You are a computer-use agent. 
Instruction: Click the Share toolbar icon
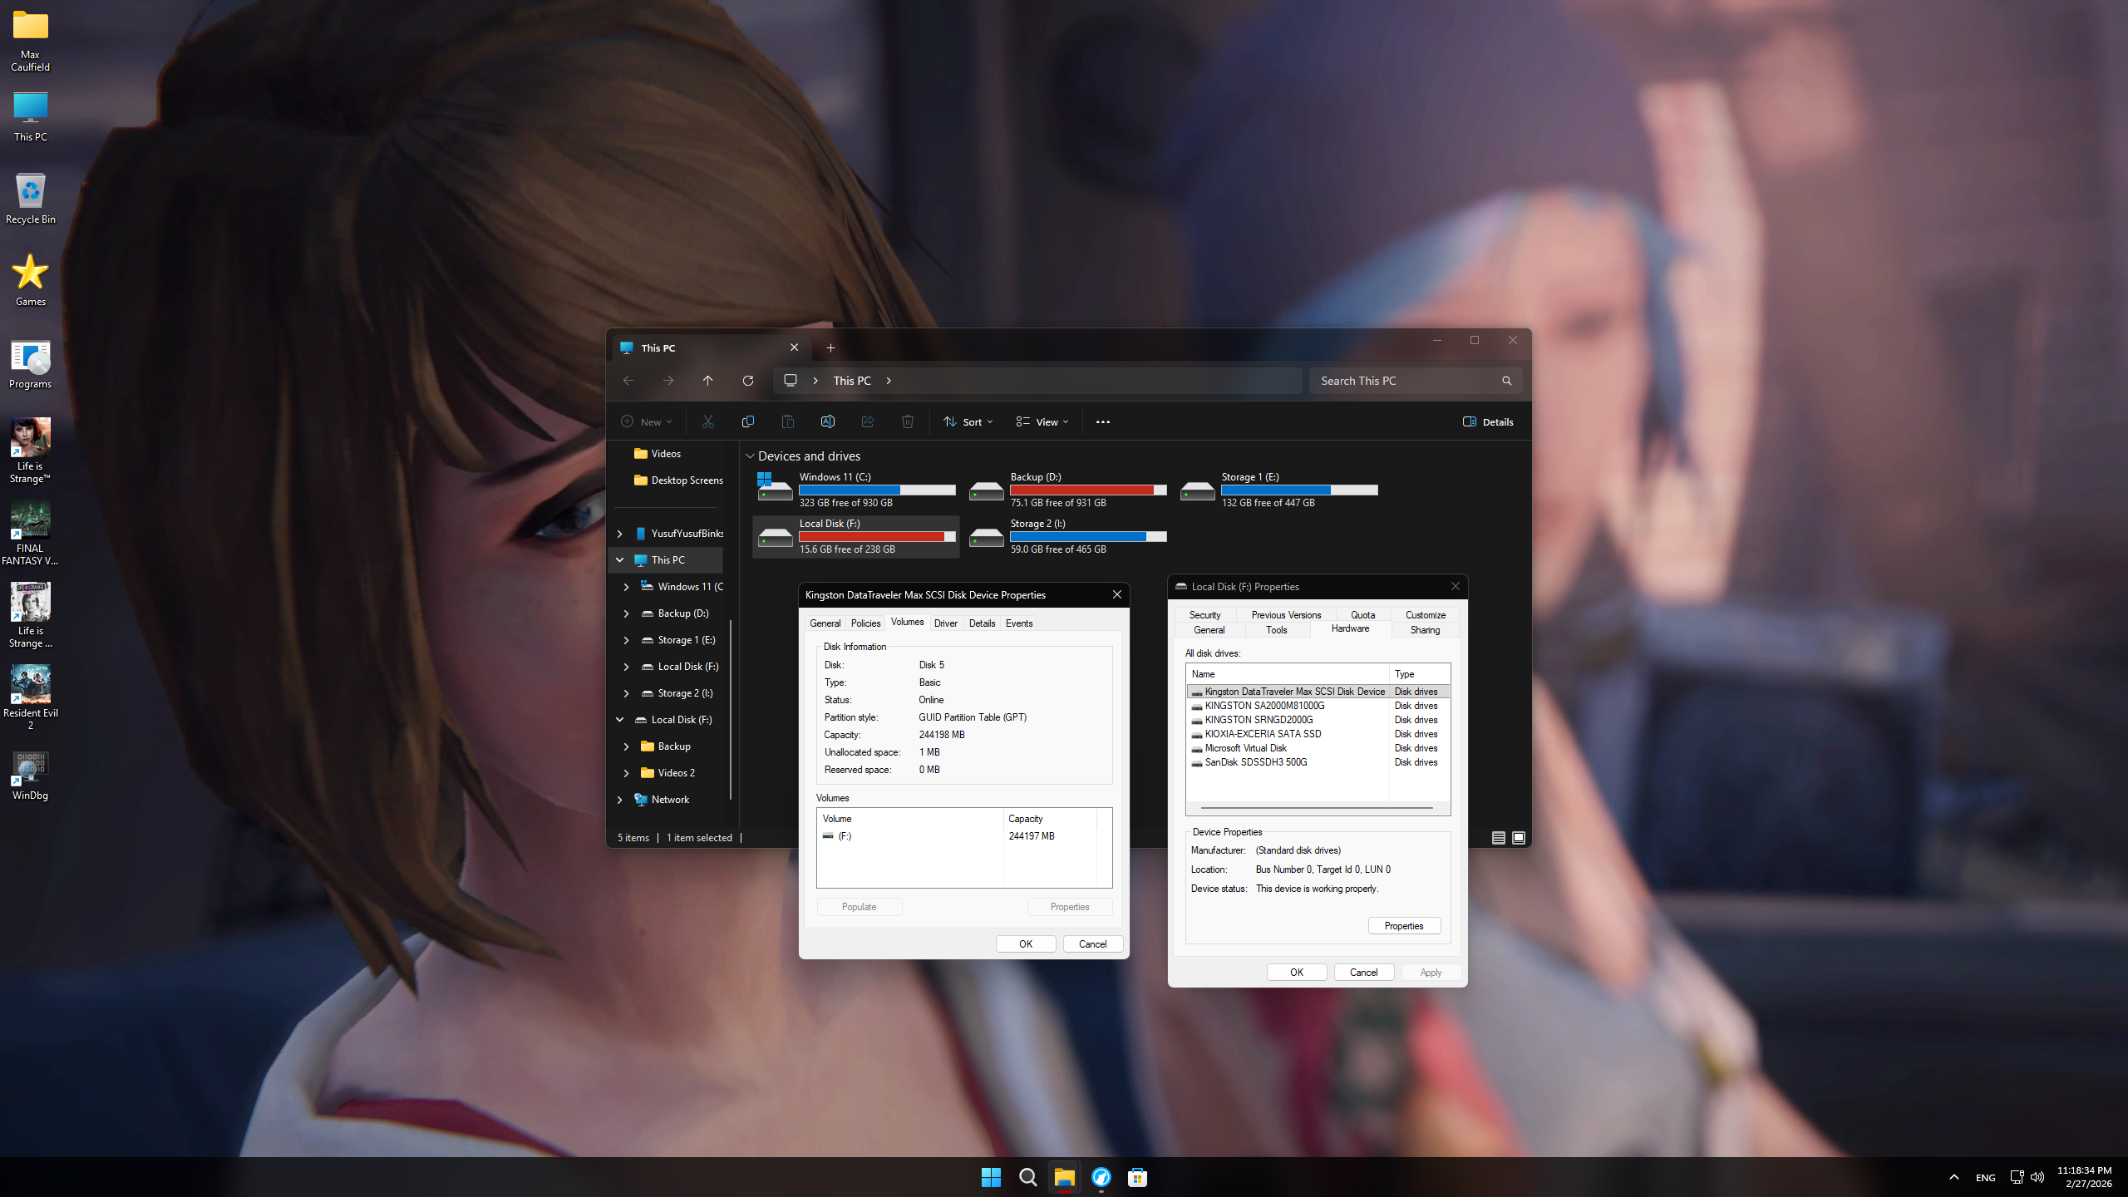pos(868,422)
